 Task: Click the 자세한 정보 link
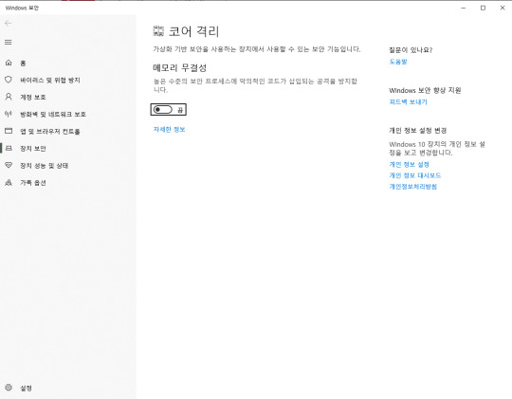tap(169, 129)
